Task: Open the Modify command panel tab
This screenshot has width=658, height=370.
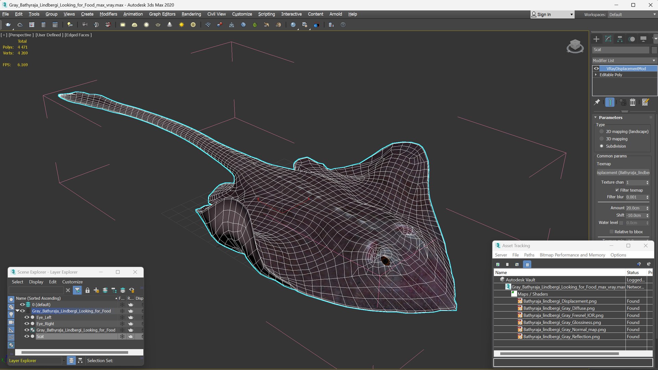Action: (608, 39)
